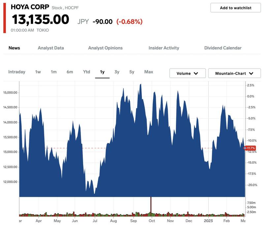The height and width of the screenshot is (230, 264).
Task: Click the Oct x-axis month label
Action: pyautogui.click(x=152, y=221)
